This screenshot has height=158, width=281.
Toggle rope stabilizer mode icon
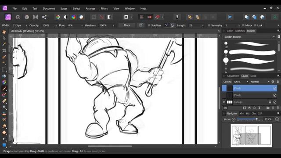coord(166,25)
